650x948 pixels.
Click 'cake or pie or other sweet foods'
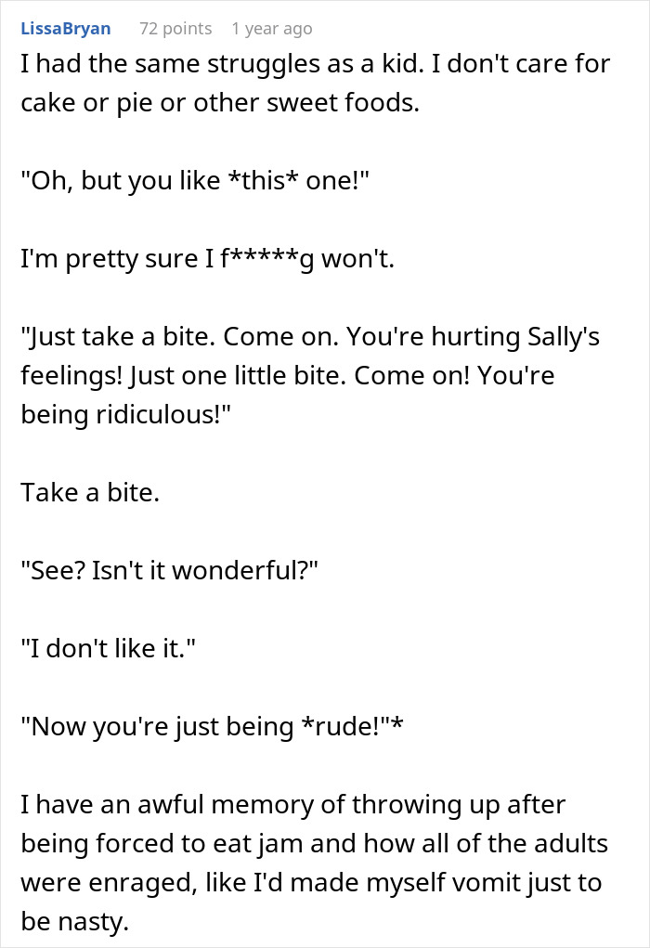tap(220, 103)
